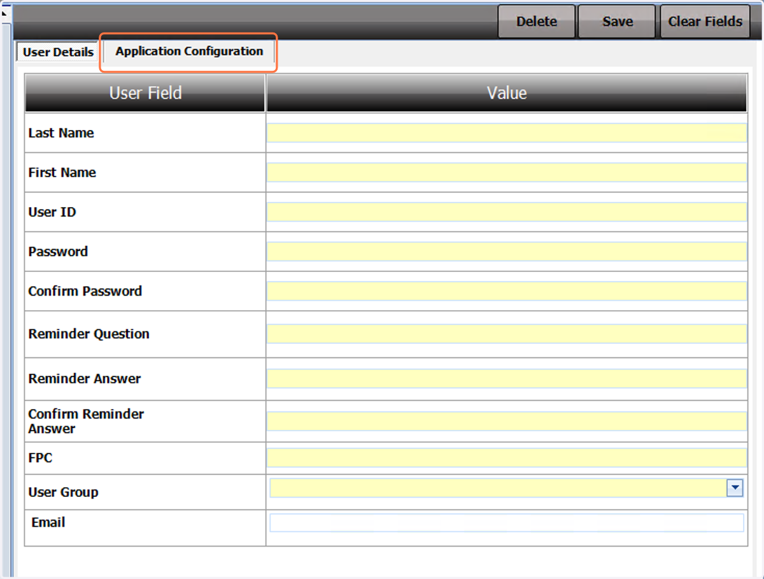Click the Confirm Password label

[85, 291]
